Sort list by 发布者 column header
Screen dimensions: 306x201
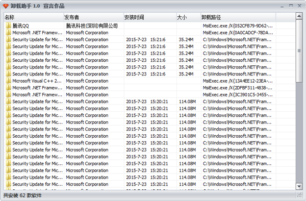point(94,17)
